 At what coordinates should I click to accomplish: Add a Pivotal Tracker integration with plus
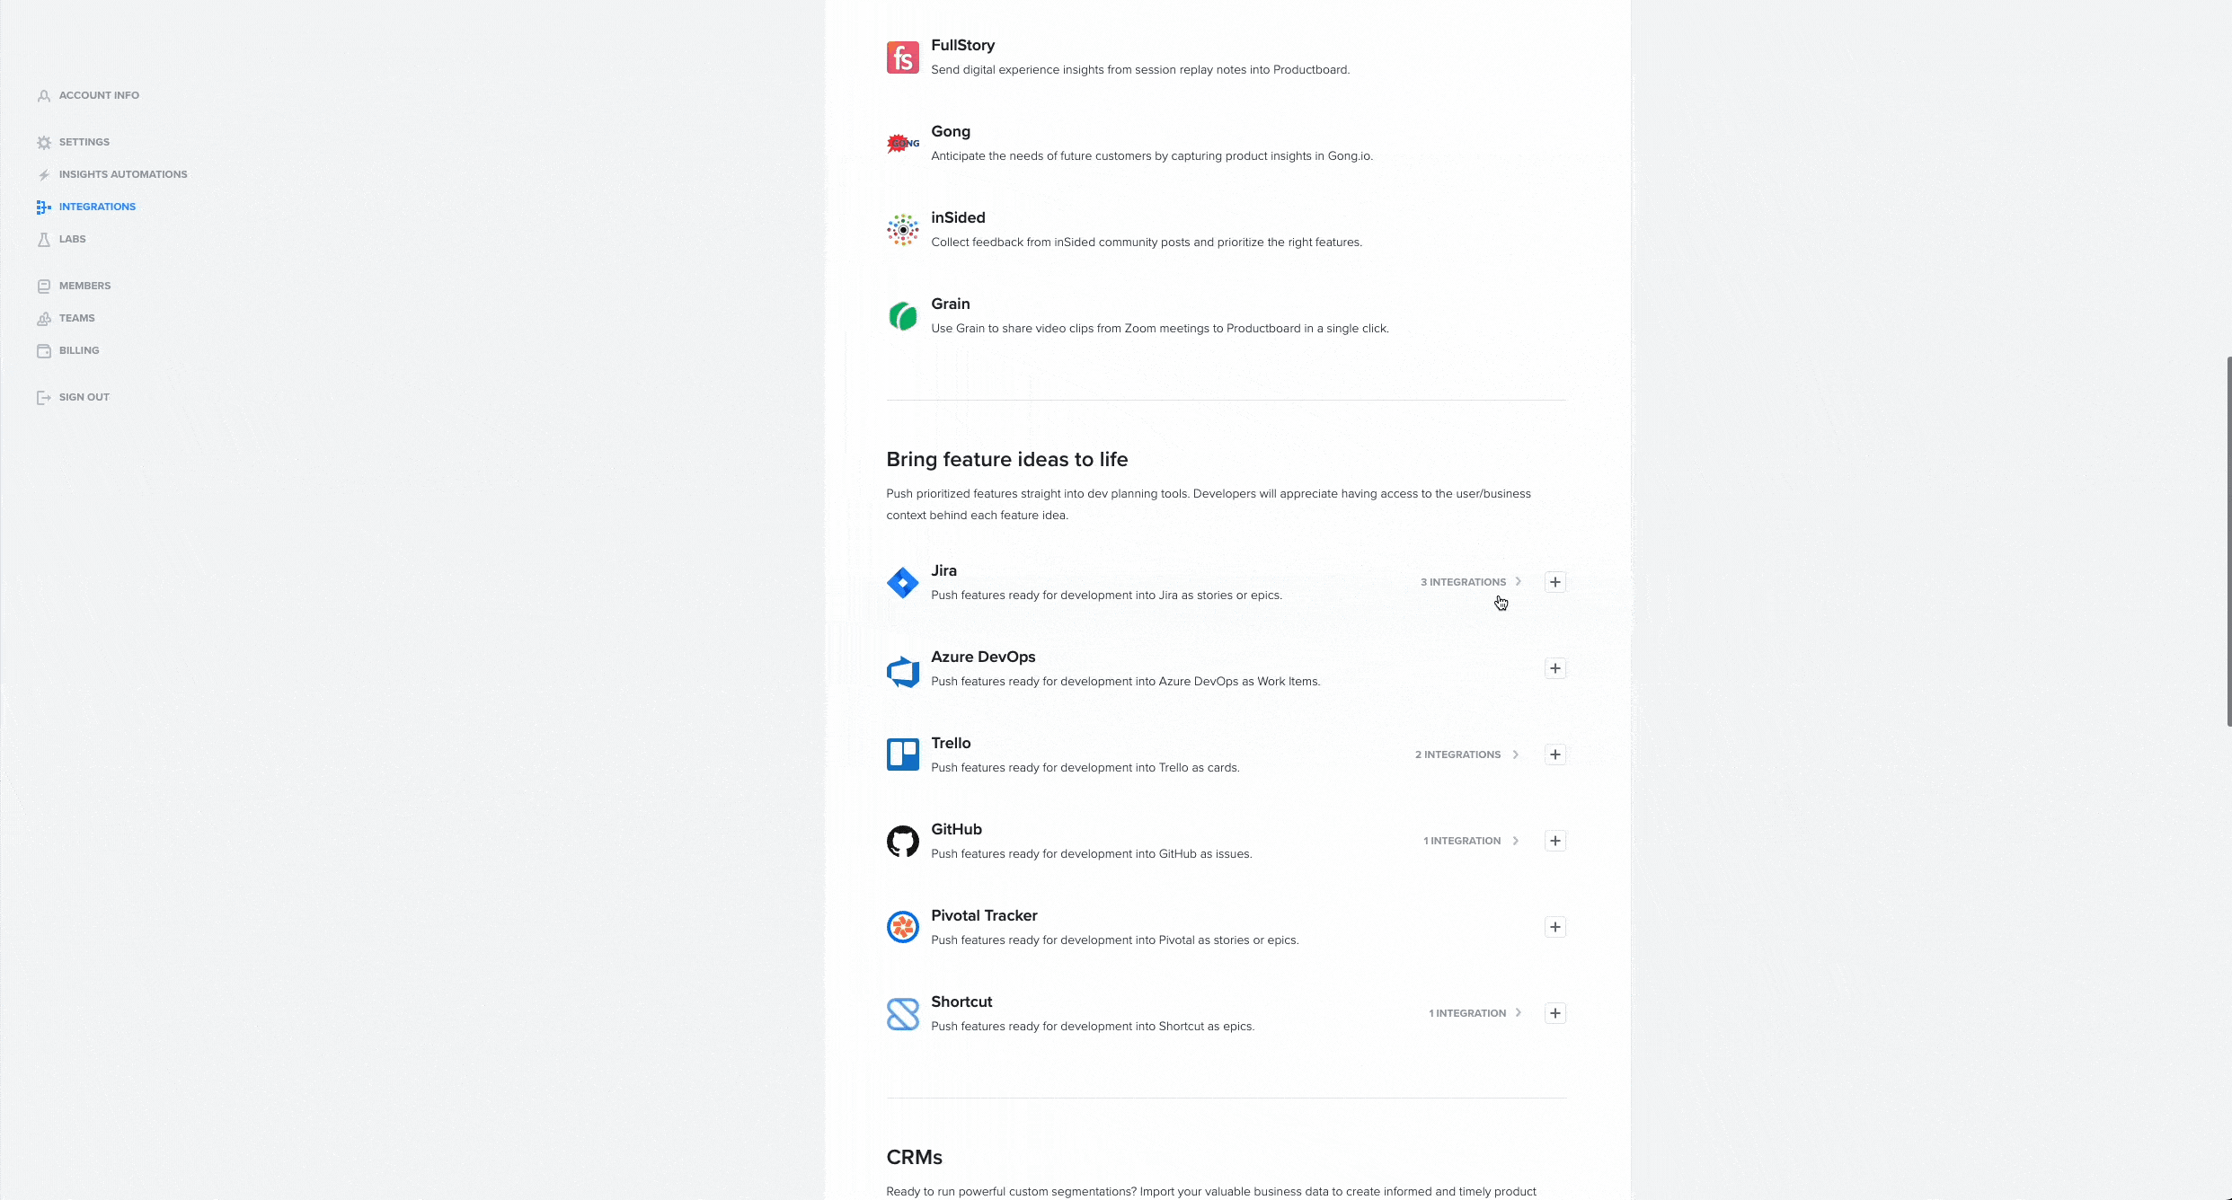pos(1554,927)
